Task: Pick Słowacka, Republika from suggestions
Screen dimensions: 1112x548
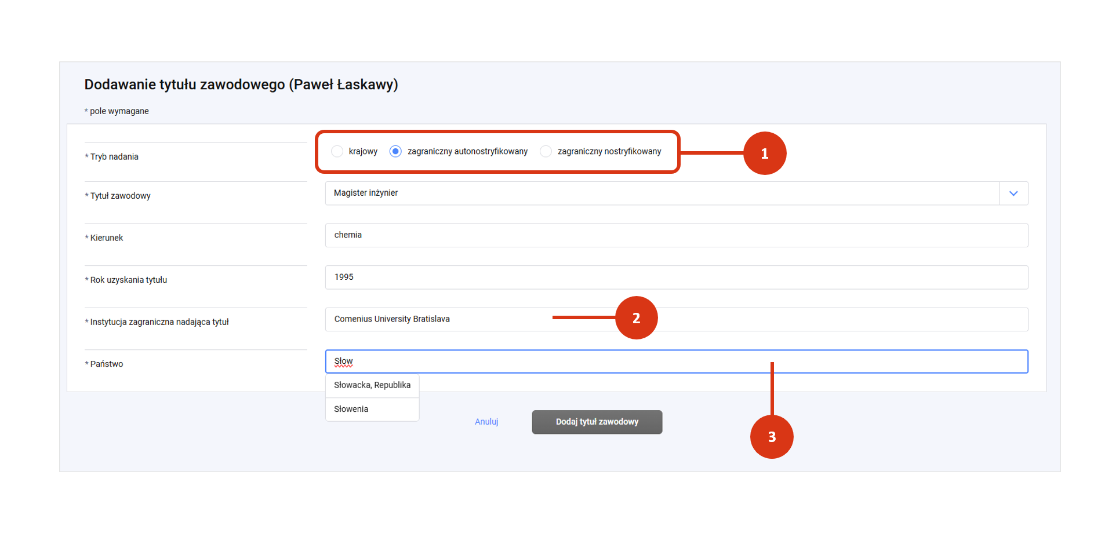Action: 372,385
